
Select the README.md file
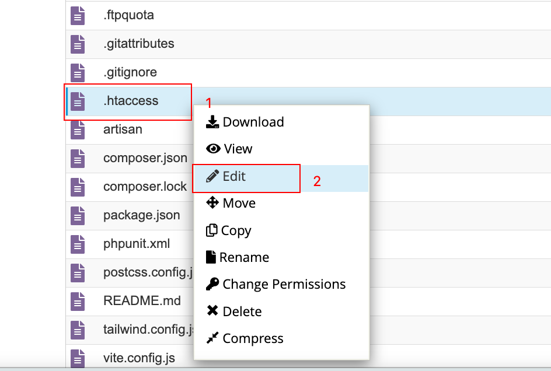142,301
